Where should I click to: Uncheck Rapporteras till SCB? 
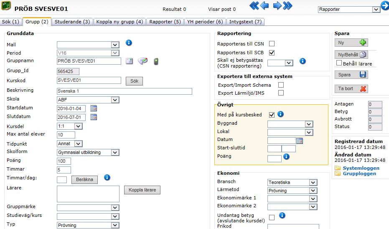click(x=272, y=53)
